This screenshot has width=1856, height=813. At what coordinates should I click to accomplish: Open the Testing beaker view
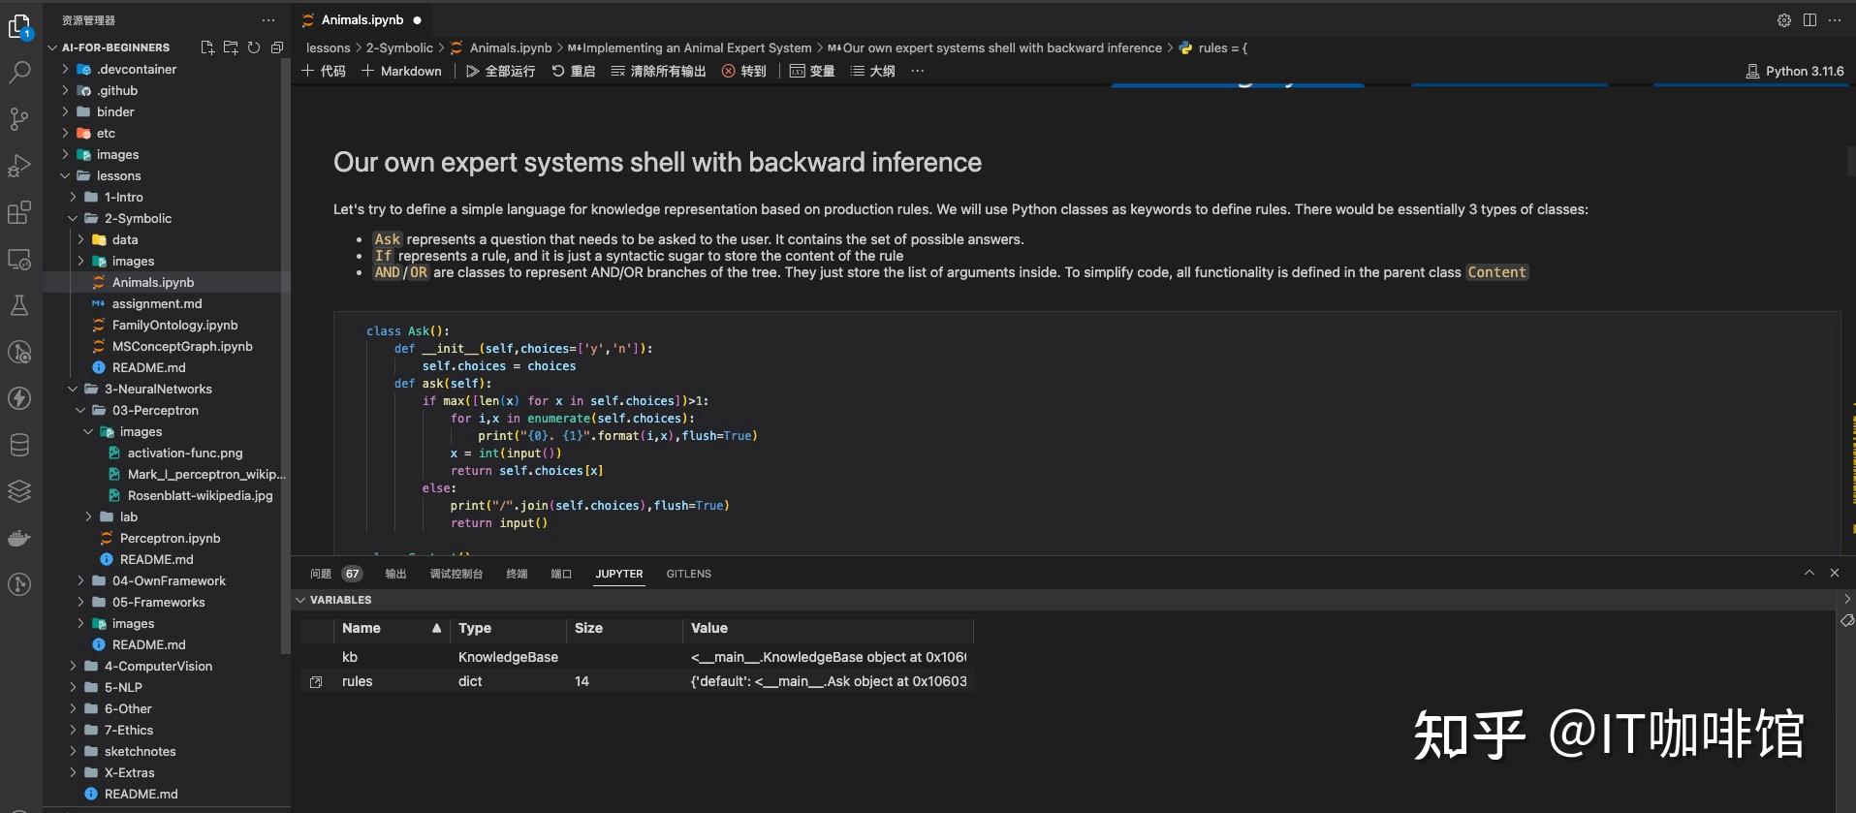coord(19,305)
